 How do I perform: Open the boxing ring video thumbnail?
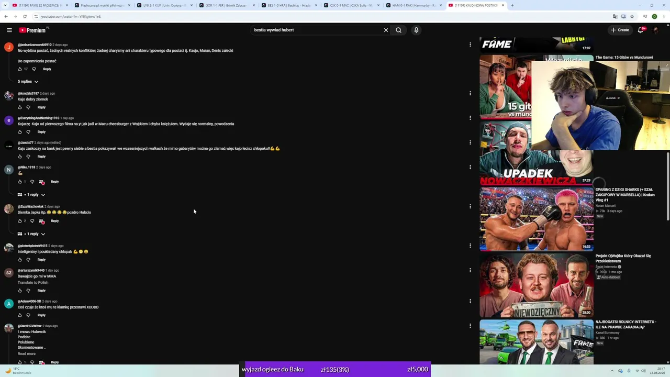[x=536, y=219]
